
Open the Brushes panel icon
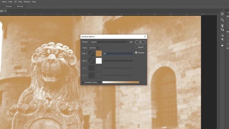point(222,30)
